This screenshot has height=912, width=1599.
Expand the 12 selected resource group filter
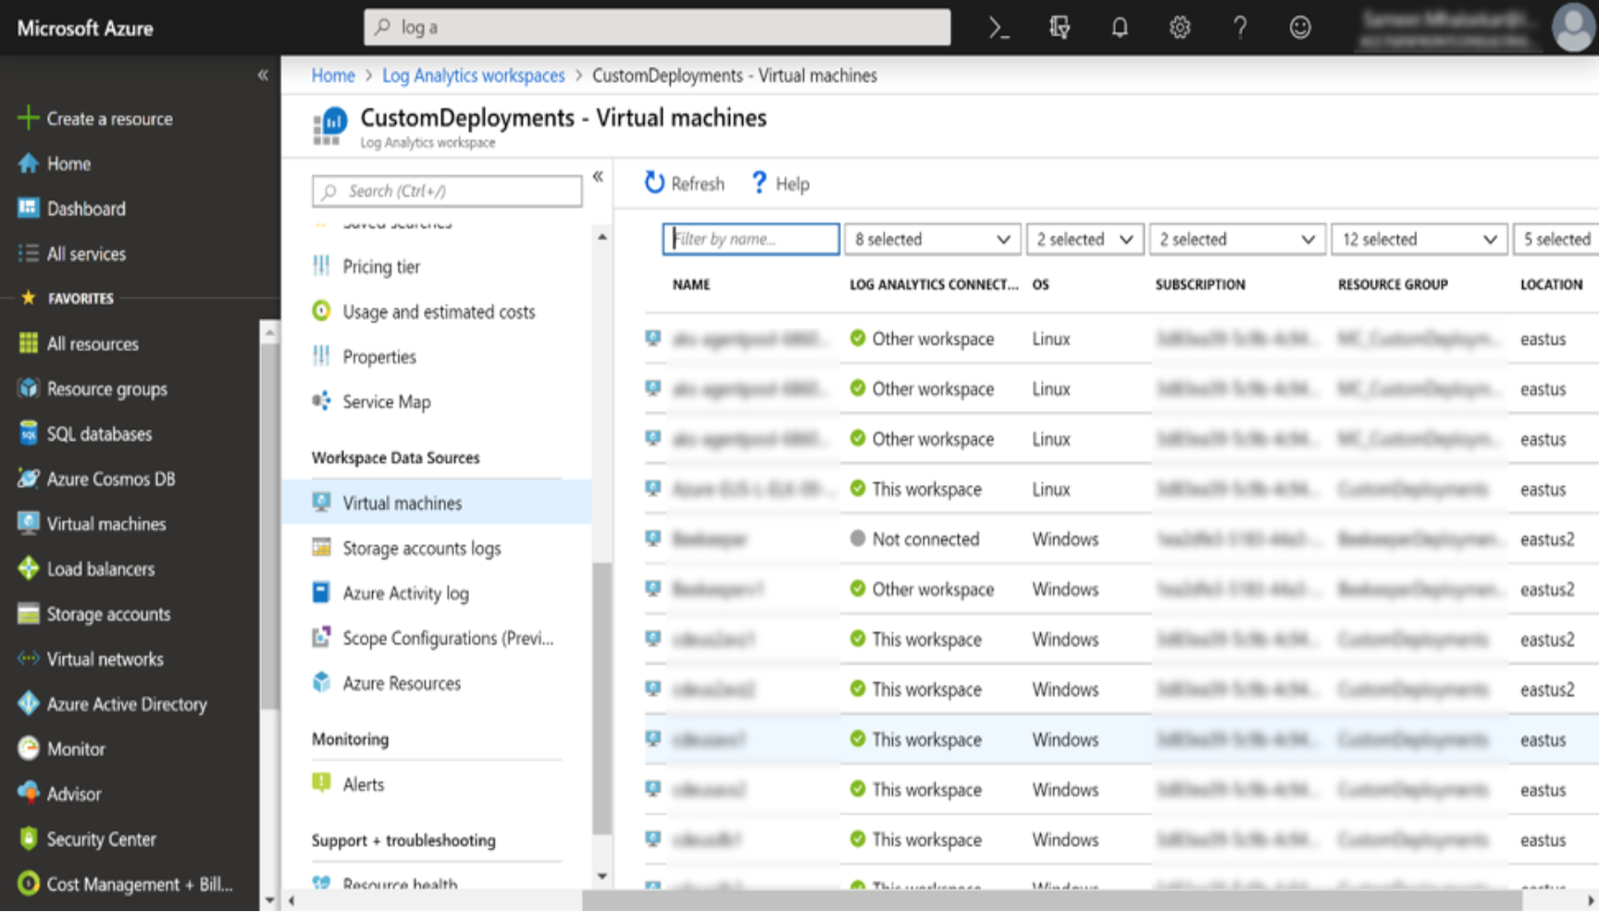point(1419,240)
